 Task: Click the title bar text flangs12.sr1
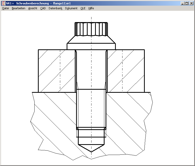(x=62, y=3)
